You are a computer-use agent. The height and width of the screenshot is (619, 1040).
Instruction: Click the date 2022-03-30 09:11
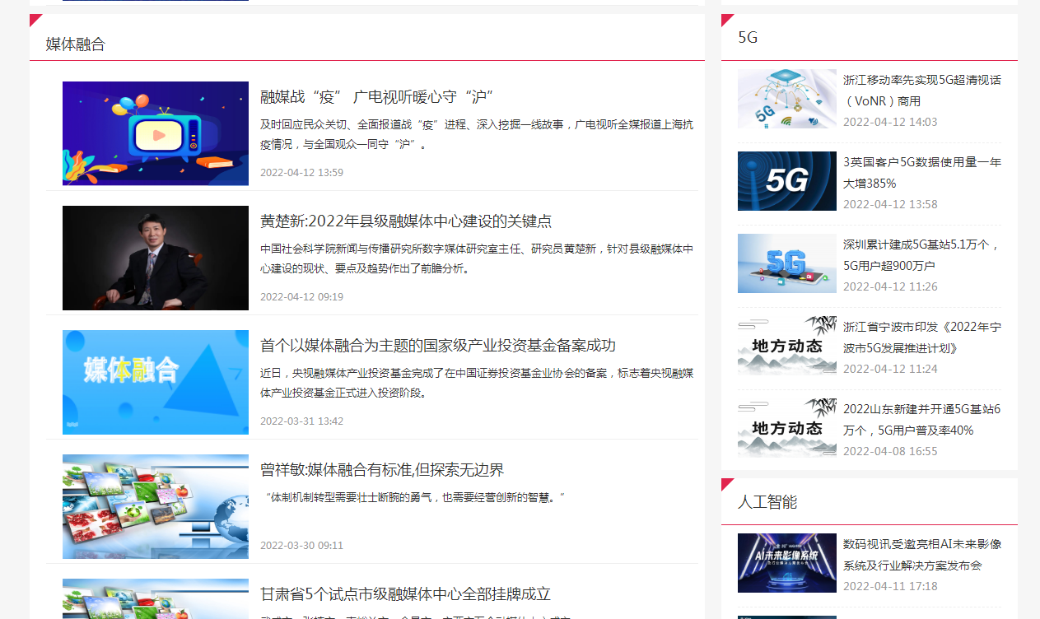pyautogui.click(x=301, y=545)
